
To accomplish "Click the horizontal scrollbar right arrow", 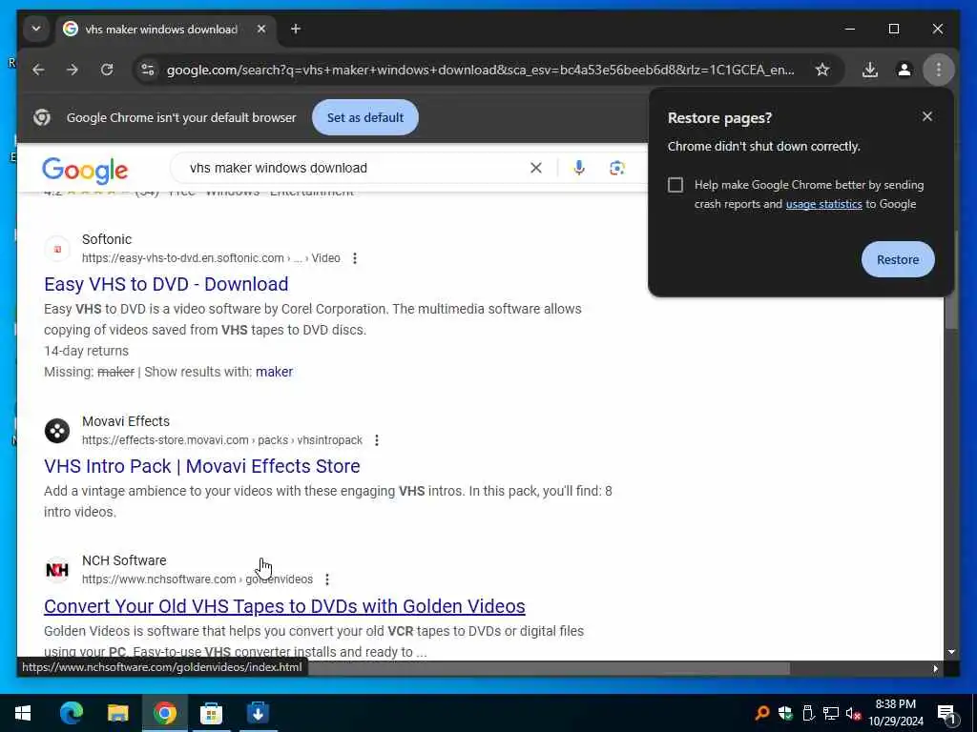I will pos(935,668).
